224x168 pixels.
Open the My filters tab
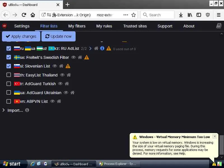(77, 26)
